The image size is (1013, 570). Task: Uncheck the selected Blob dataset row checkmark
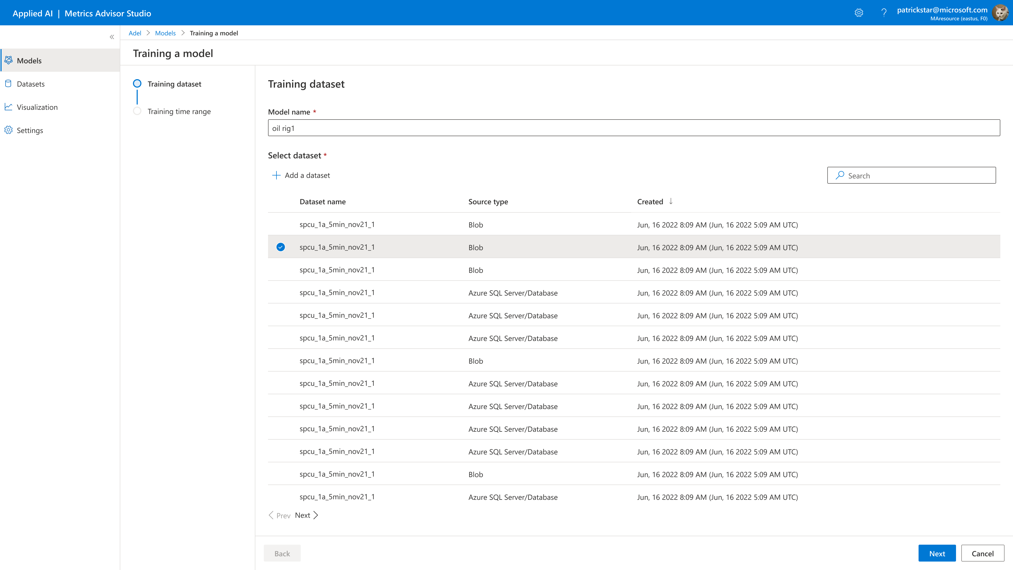[x=280, y=247]
